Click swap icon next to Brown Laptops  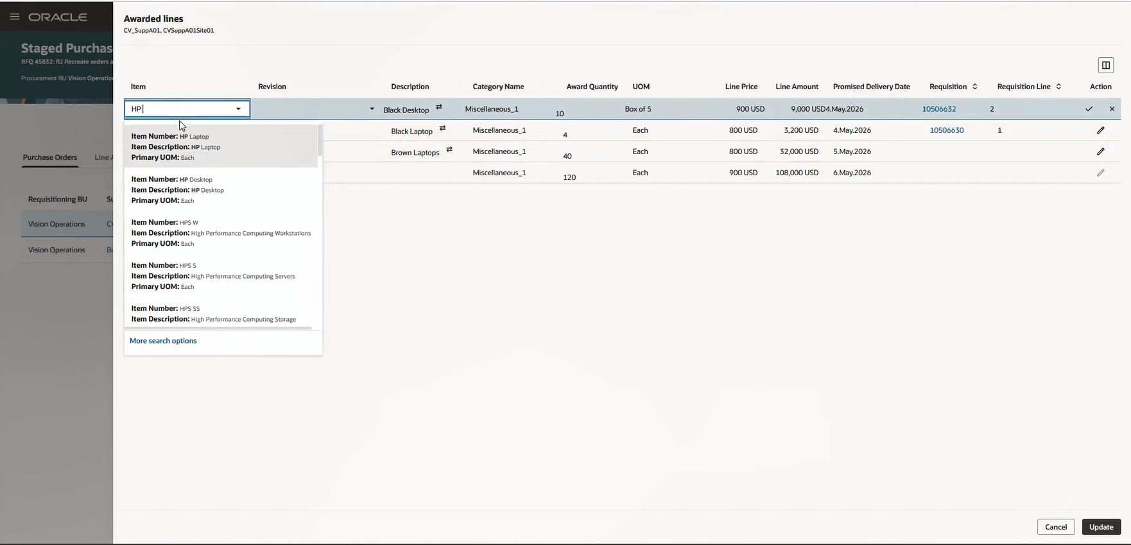(x=449, y=150)
